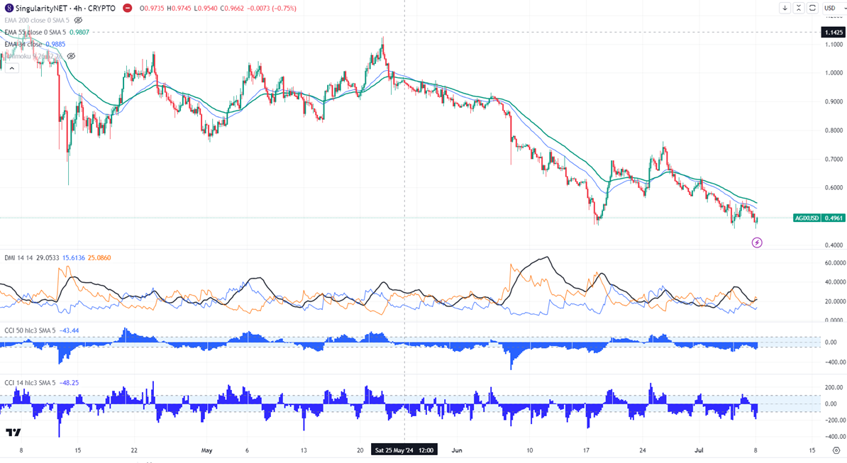Viewport: 847px width, 463px height.
Task: Unhide the Ichimoku indicator via eye icon
Action: (x=72, y=56)
